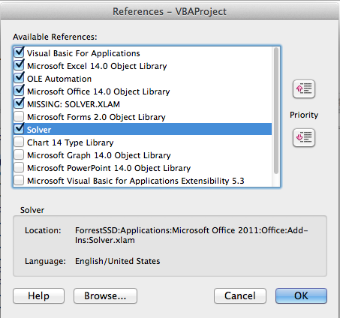Check Microsoft Graph 14.0 Object Library
Viewport: 340px width, 318px height.
[x=19, y=155]
